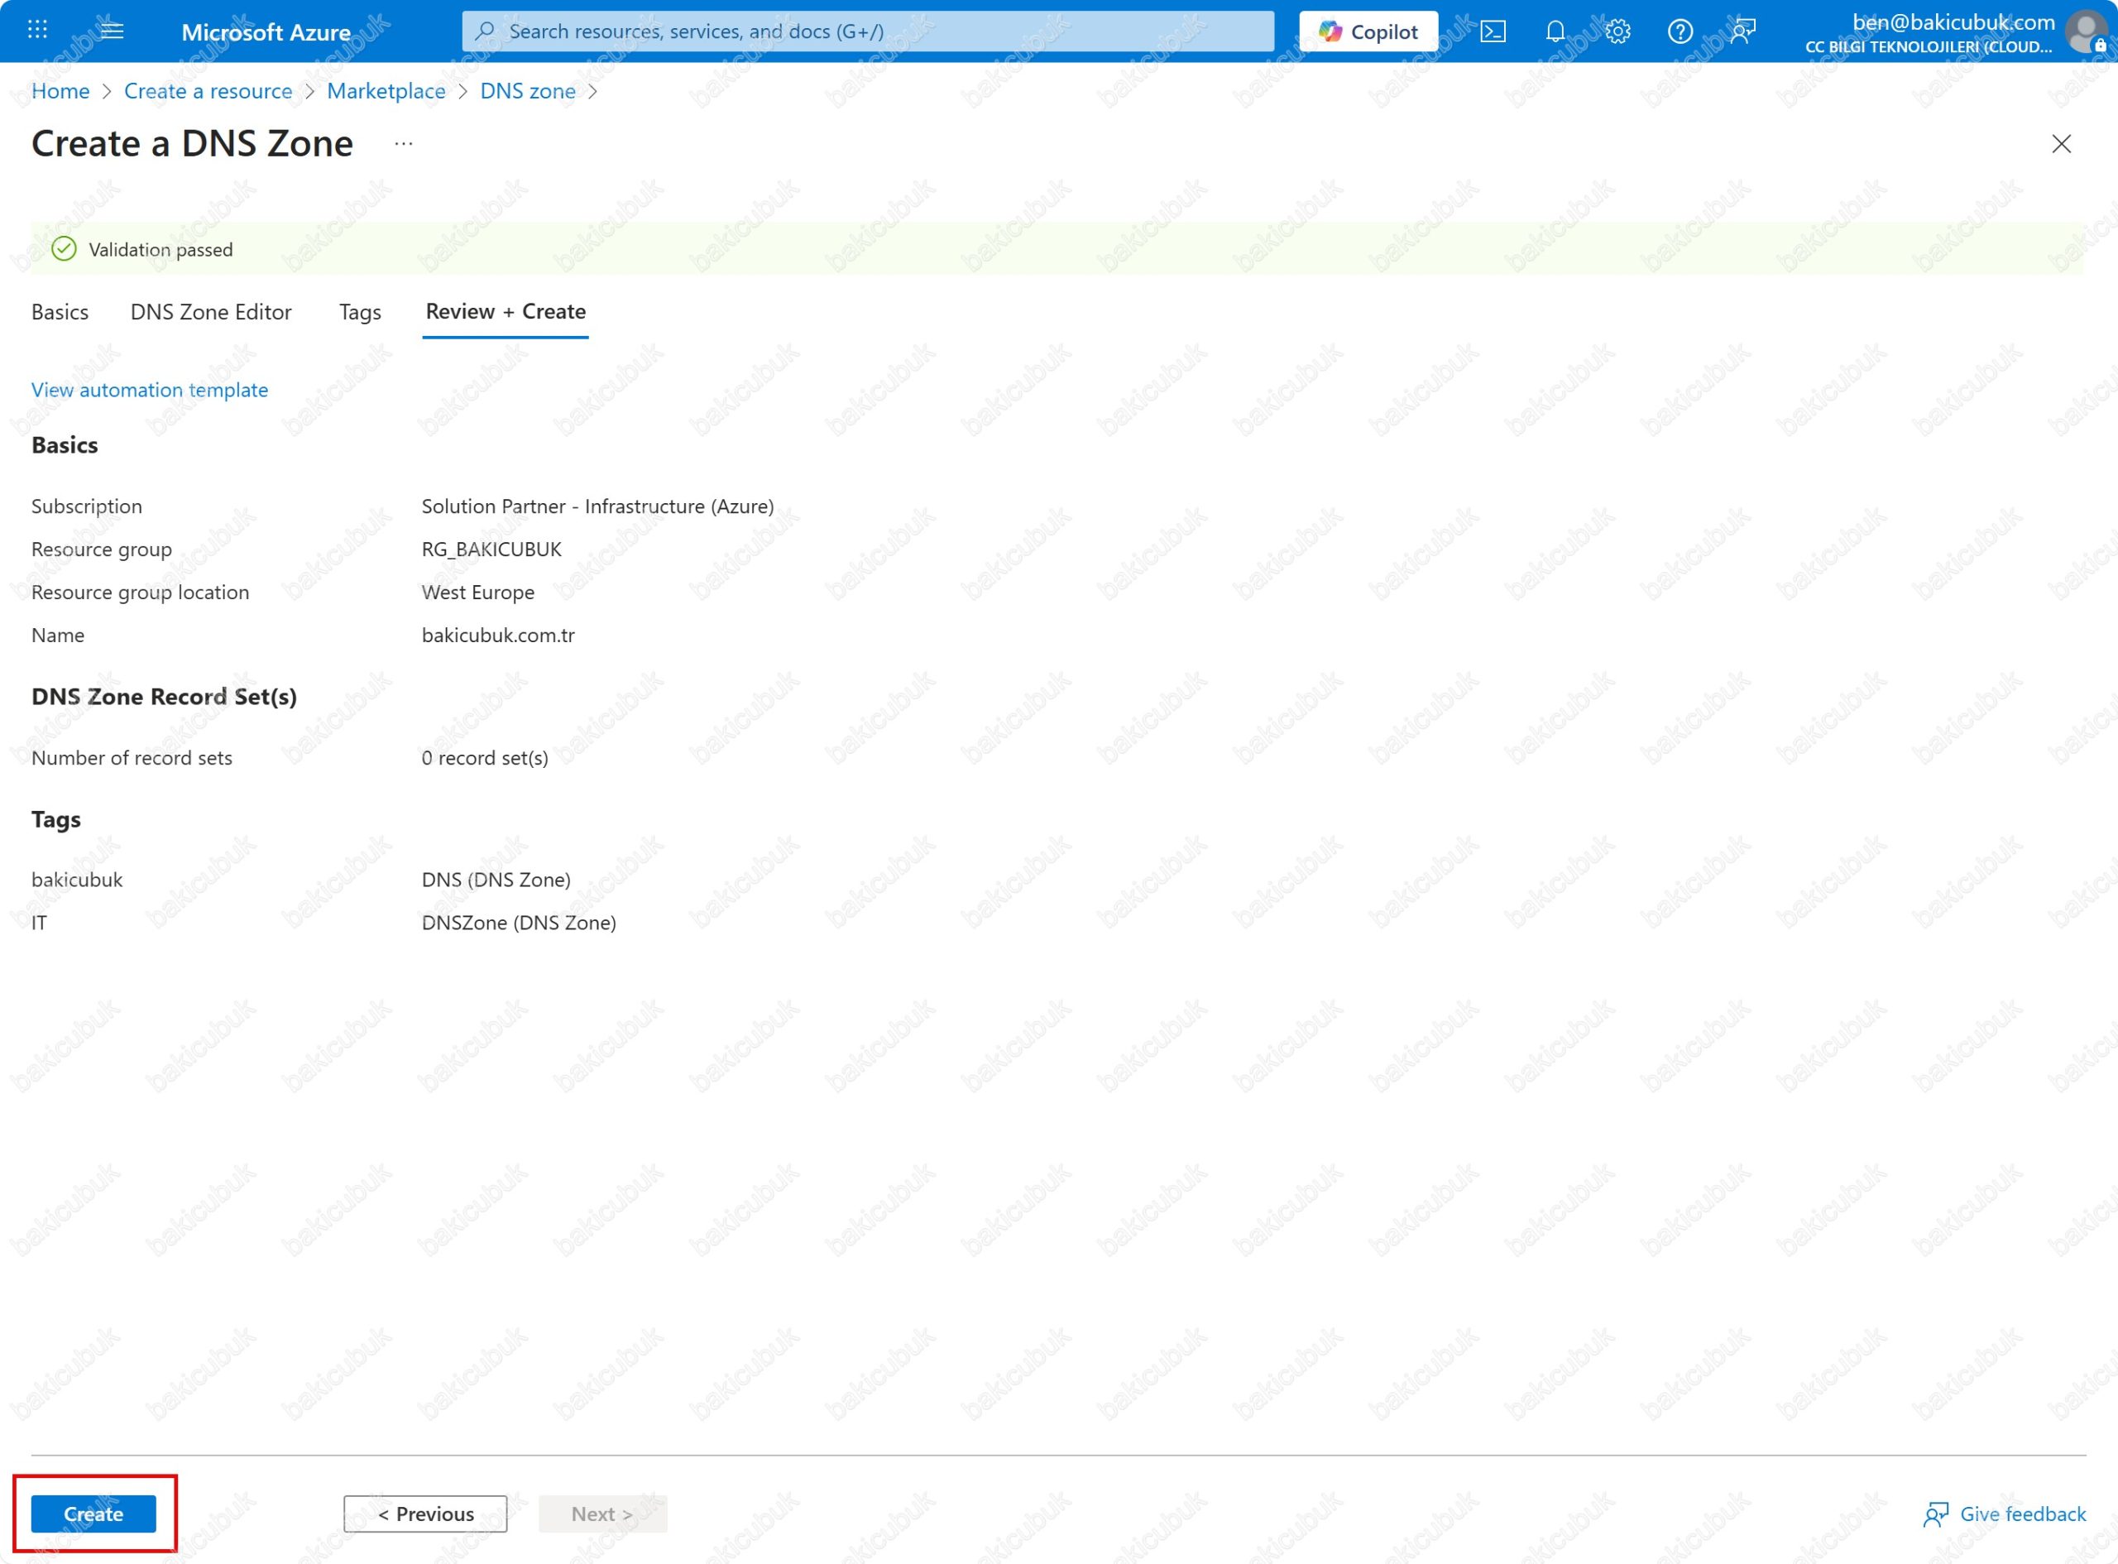Viewport: 2118px width, 1564px height.
Task: Go to Create a resource breadcrumb
Action: point(208,91)
